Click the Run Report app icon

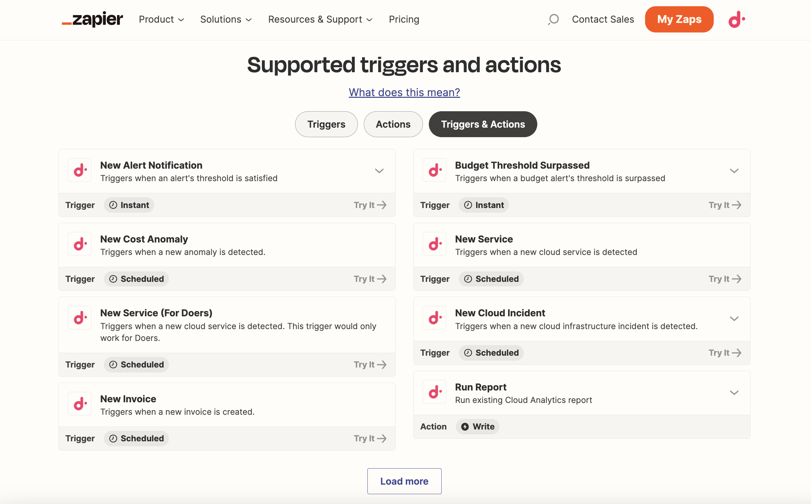point(434,392)
